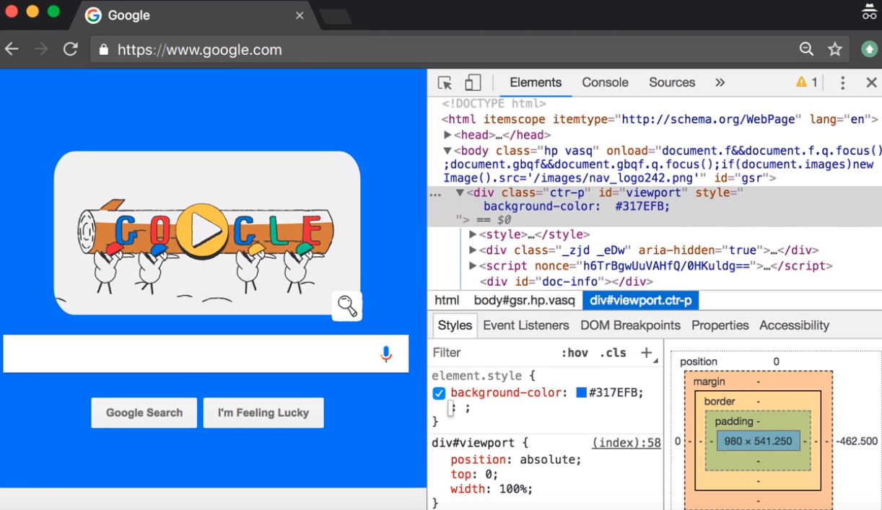The height and width of the screenshot is (510, 882).
Task: Open color picker for #317EFB swatch
Action: tap(581, 393)
